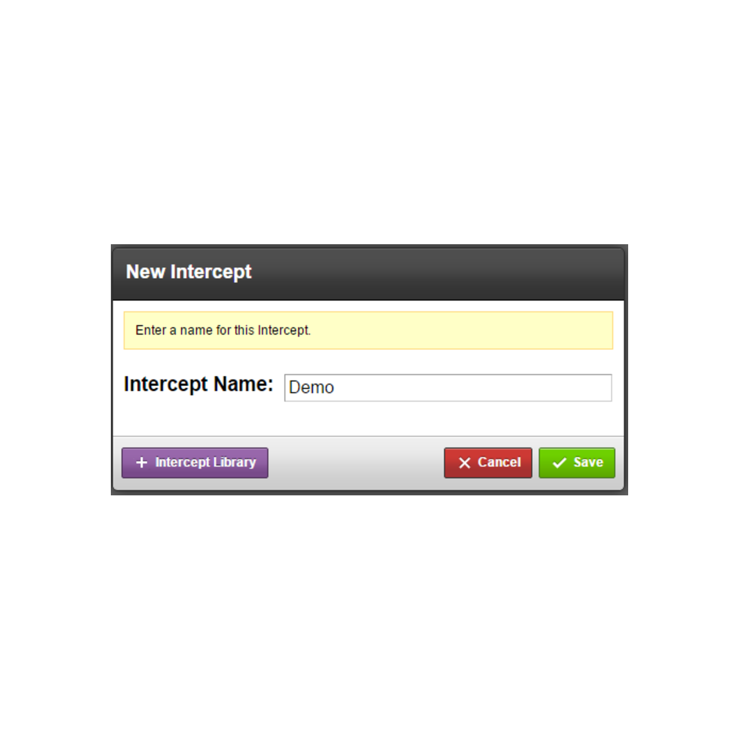The width and height of the screenshot is (739, 739).
Task: Click the white X icon on Cancel
Action: [464, 463]
